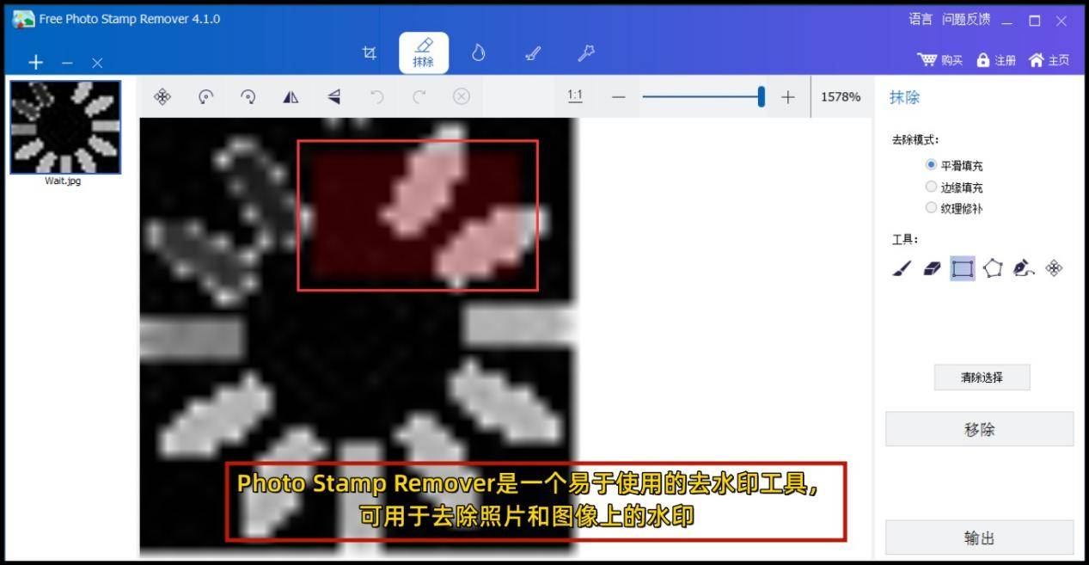Select the freehand pen selection tool
This screenshot has height=565, width=1089.
1023,268
